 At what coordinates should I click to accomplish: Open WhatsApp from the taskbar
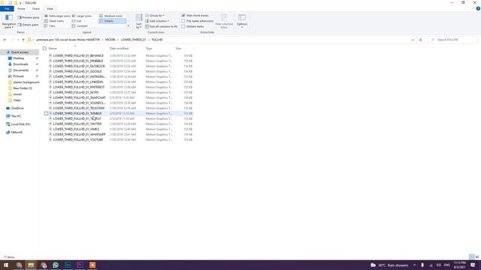(x=56, y=265)
